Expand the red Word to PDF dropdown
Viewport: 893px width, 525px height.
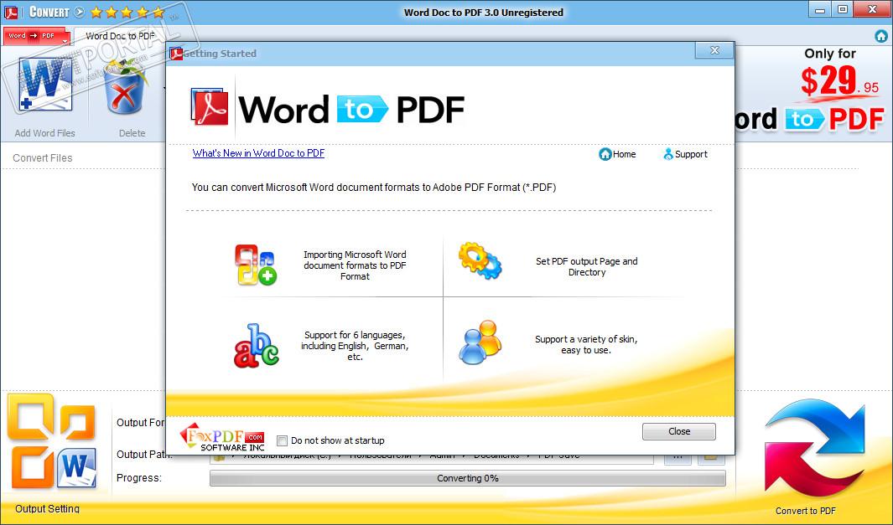[x=36, y=36]
